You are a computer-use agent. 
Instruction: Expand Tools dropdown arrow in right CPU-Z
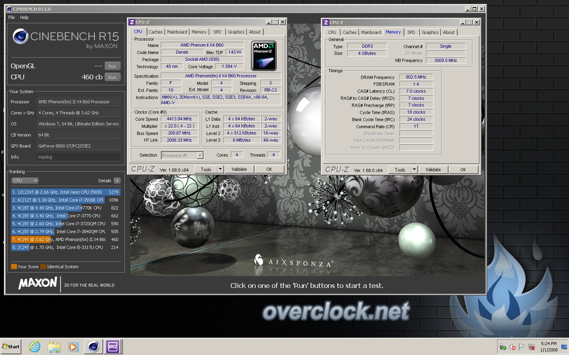pos(415,170)
